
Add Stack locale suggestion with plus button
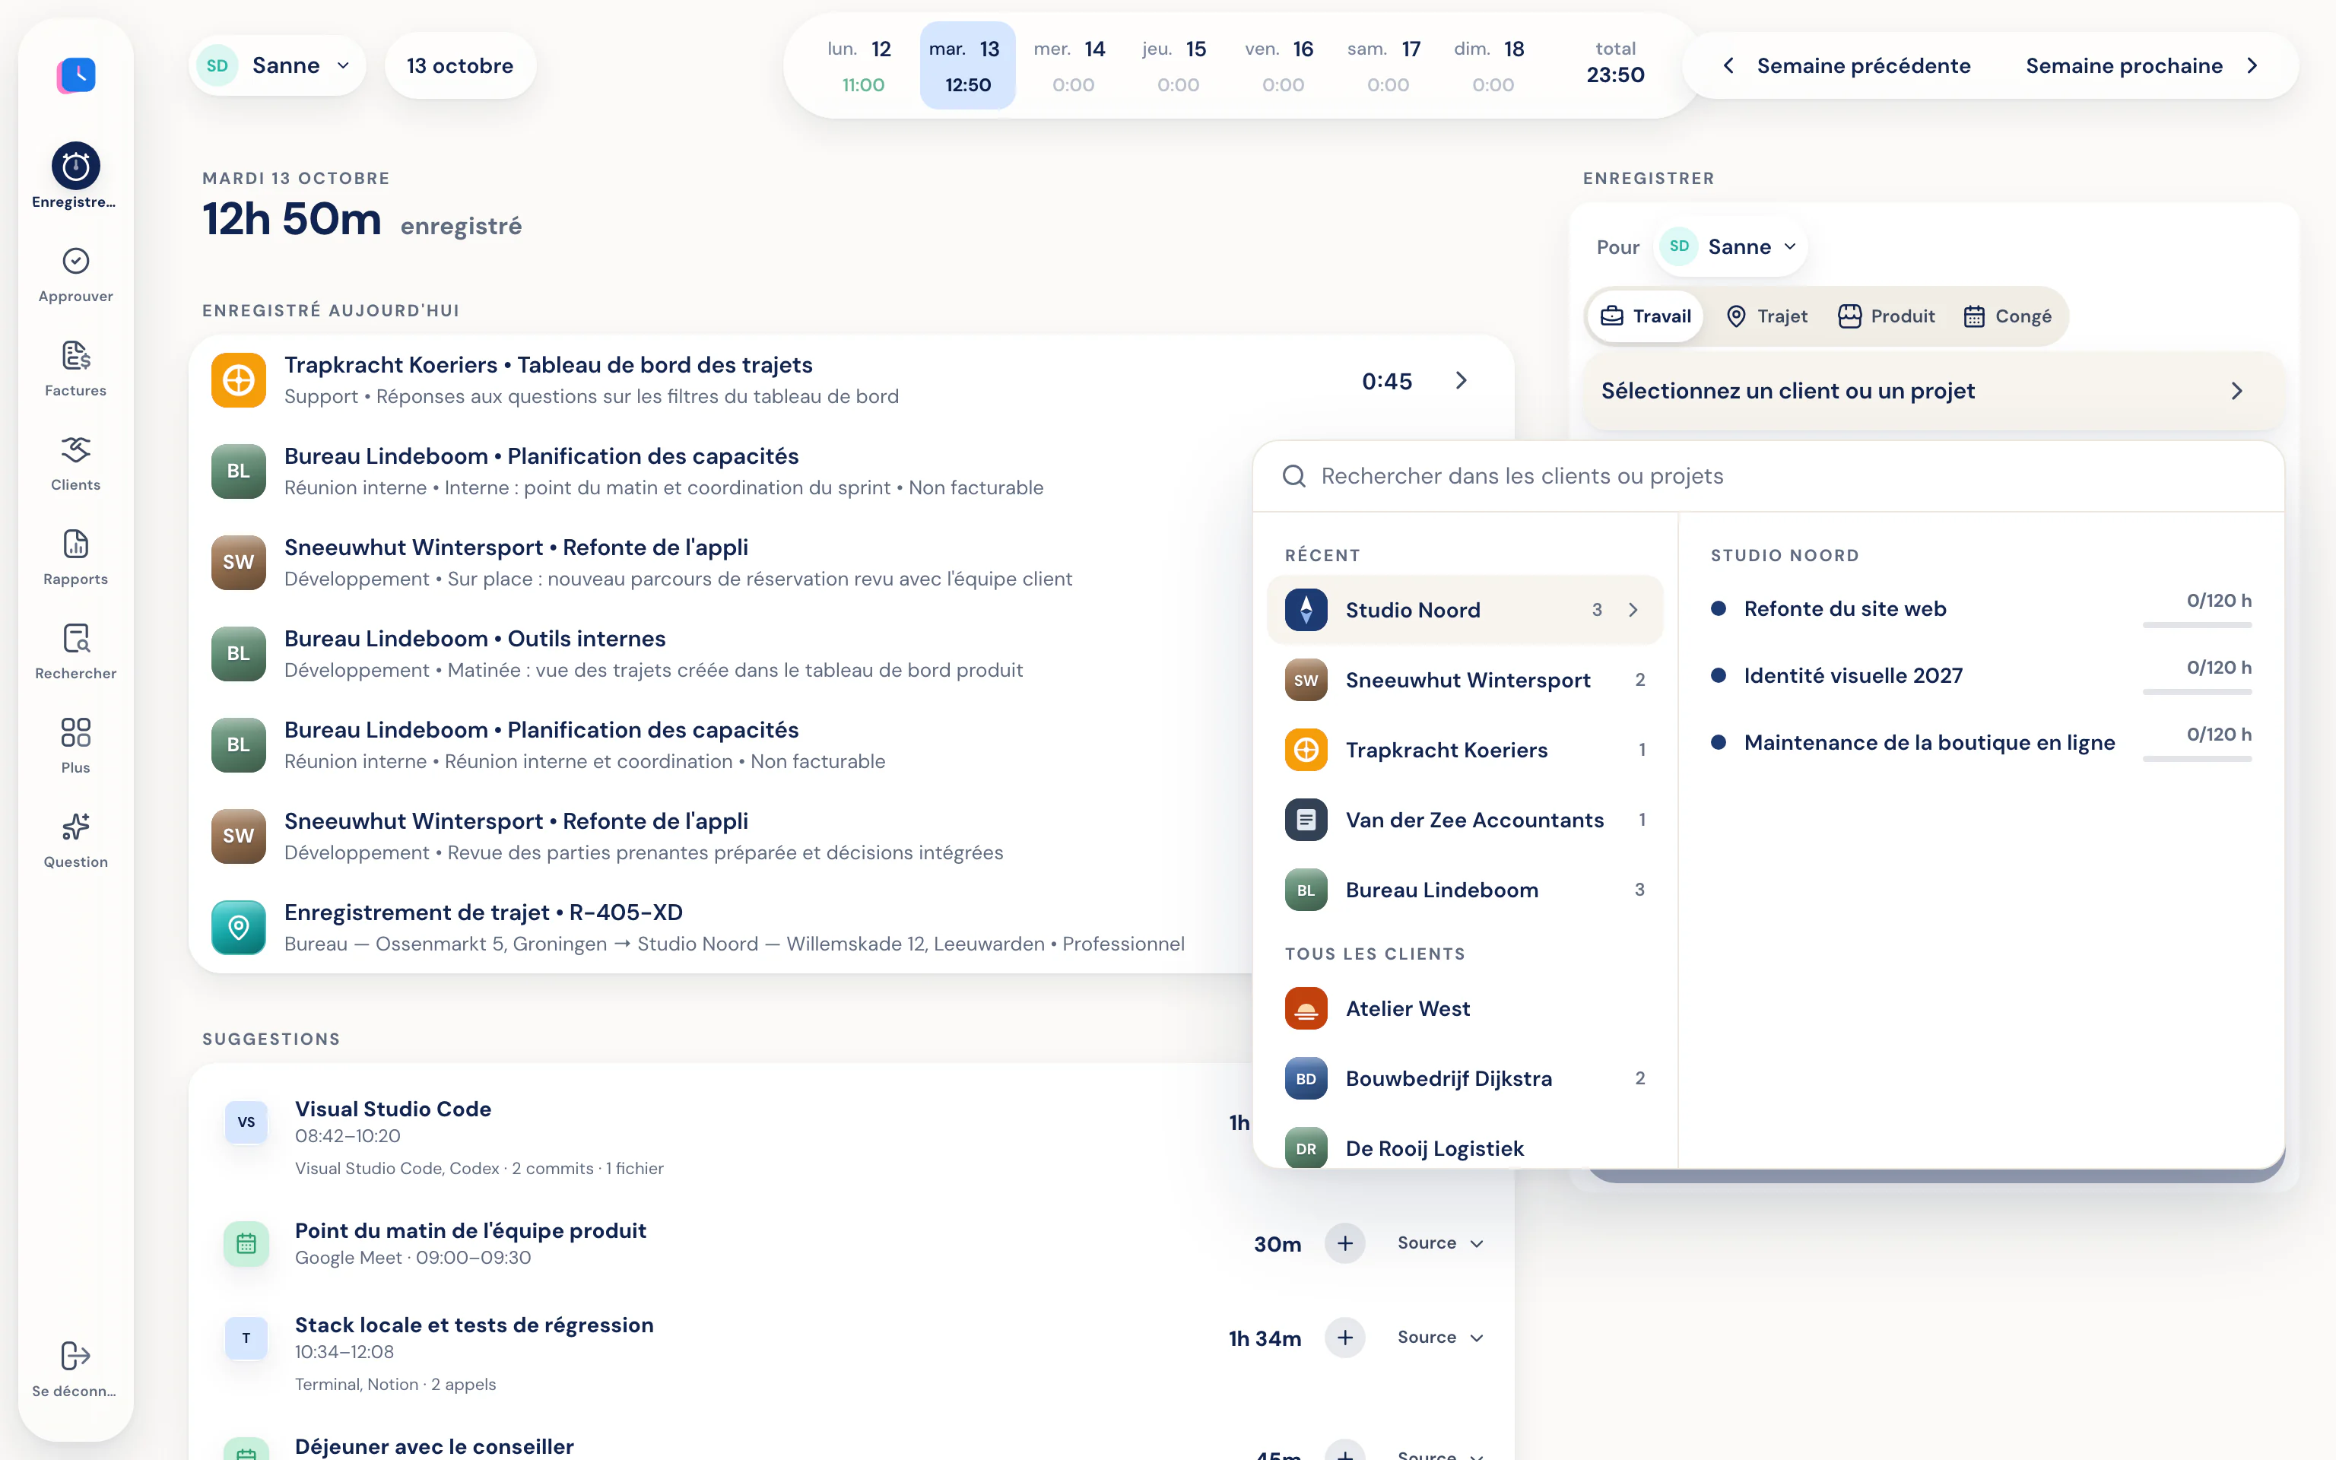(x=1344, y=1338)
